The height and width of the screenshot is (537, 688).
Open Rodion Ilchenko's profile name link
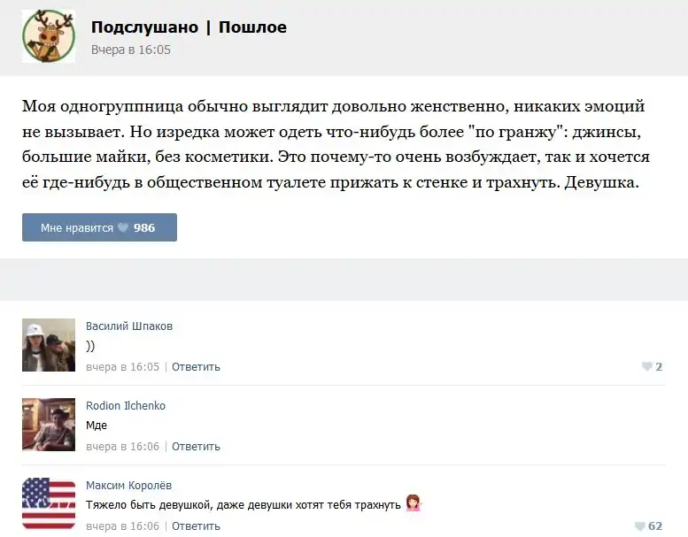pyautogui.click(x=126, y=406)
